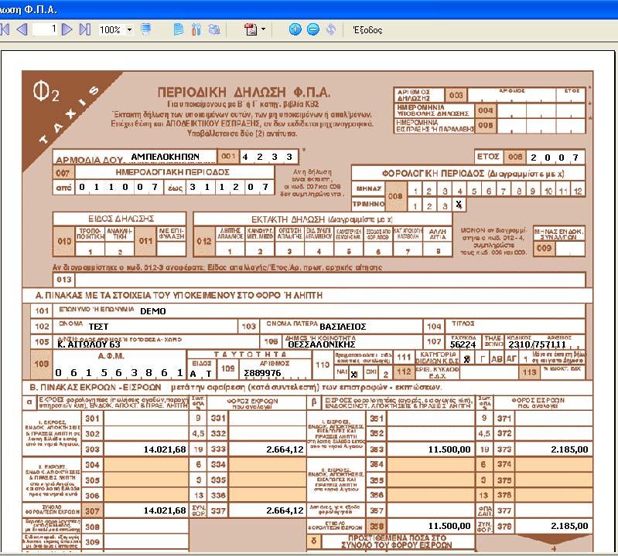Click the ΕΚΤΑΚΤΗ ΔΗΛΩΣΗ section header

(x=322, y=219)
